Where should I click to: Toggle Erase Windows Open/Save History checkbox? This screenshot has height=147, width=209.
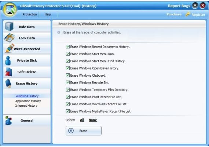pos(68,68)
